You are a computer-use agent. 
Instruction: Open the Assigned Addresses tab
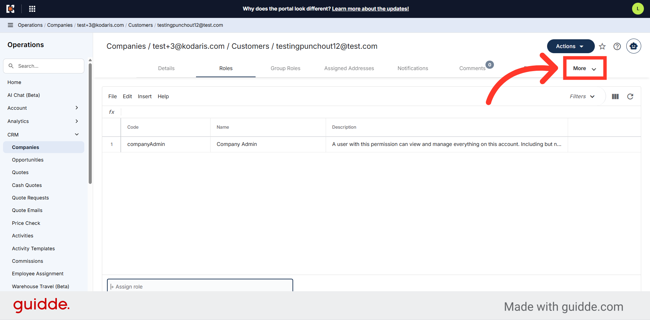tap(349, 68)
